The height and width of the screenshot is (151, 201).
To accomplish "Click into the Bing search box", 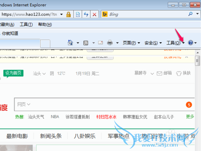I will pyautogui.click(x=148, y=14).
